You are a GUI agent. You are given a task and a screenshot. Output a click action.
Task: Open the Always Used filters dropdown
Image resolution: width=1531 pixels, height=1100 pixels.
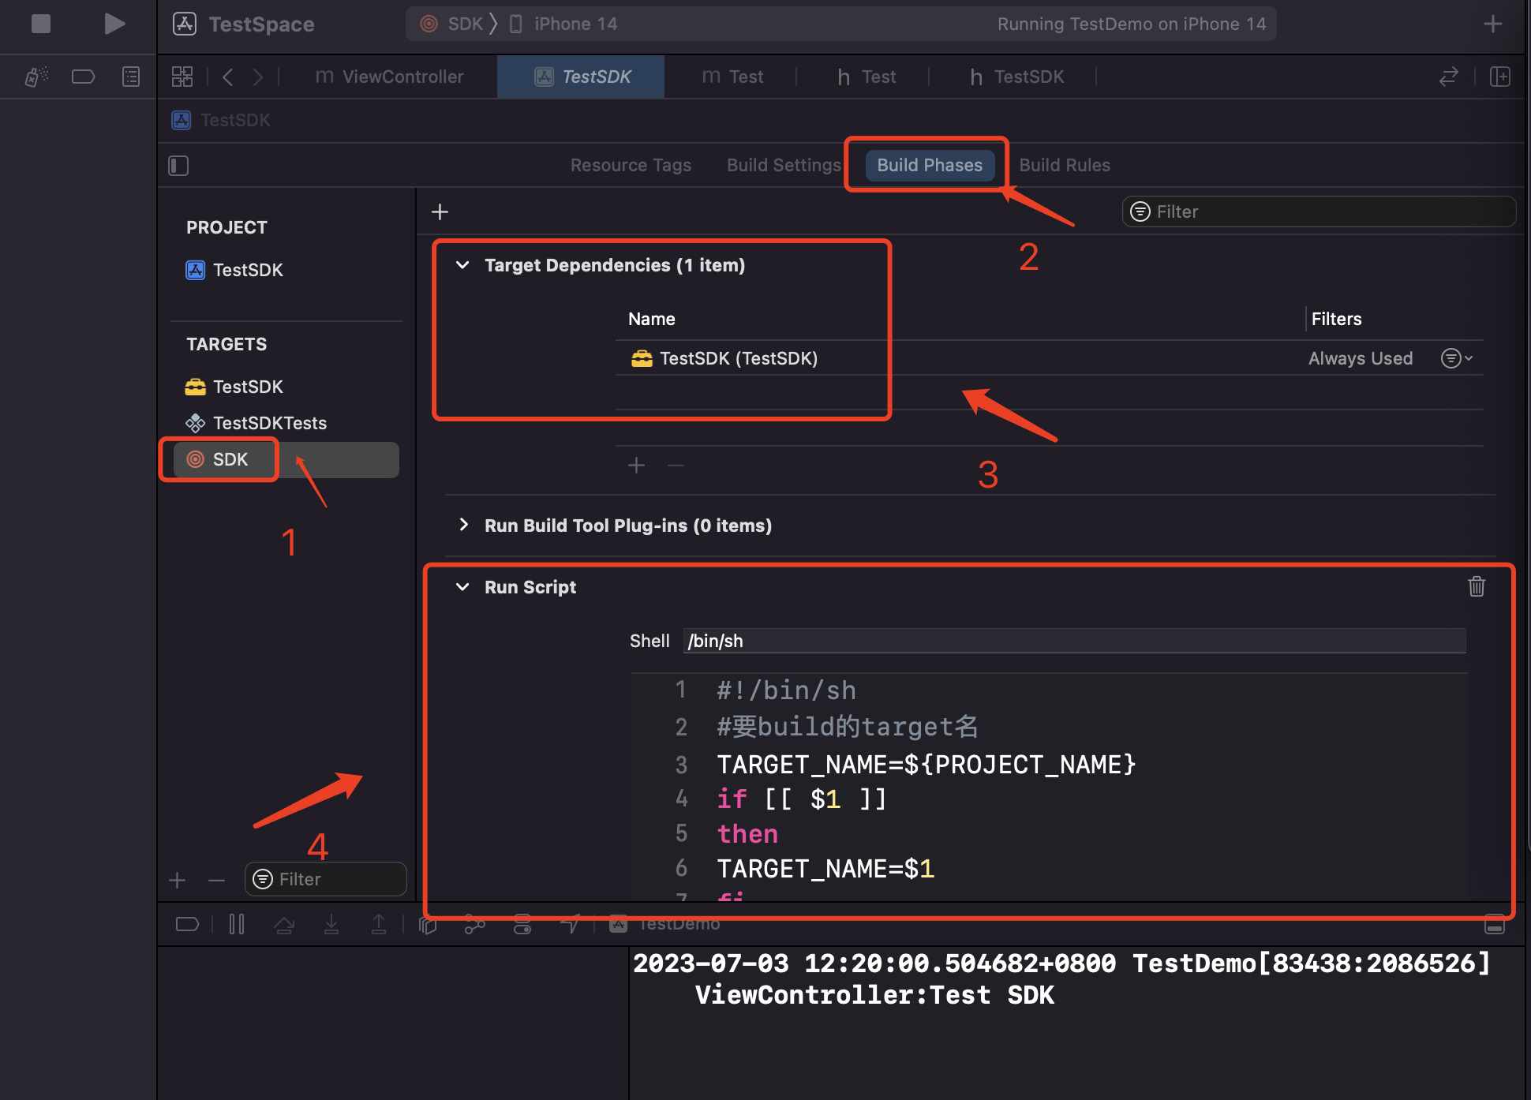click(1457, 358)
